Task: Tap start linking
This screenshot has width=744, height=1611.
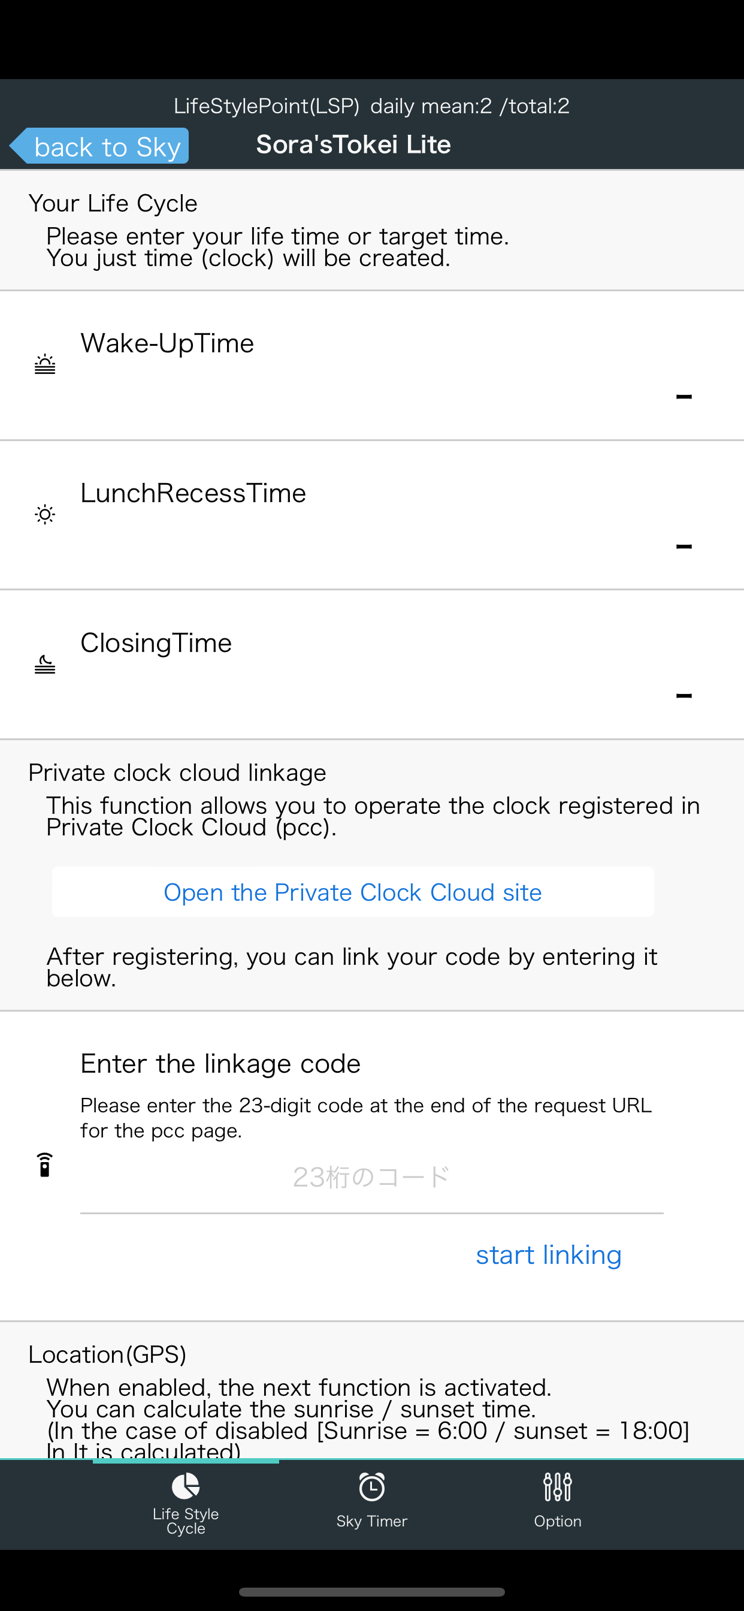Action: point(548,1254)
